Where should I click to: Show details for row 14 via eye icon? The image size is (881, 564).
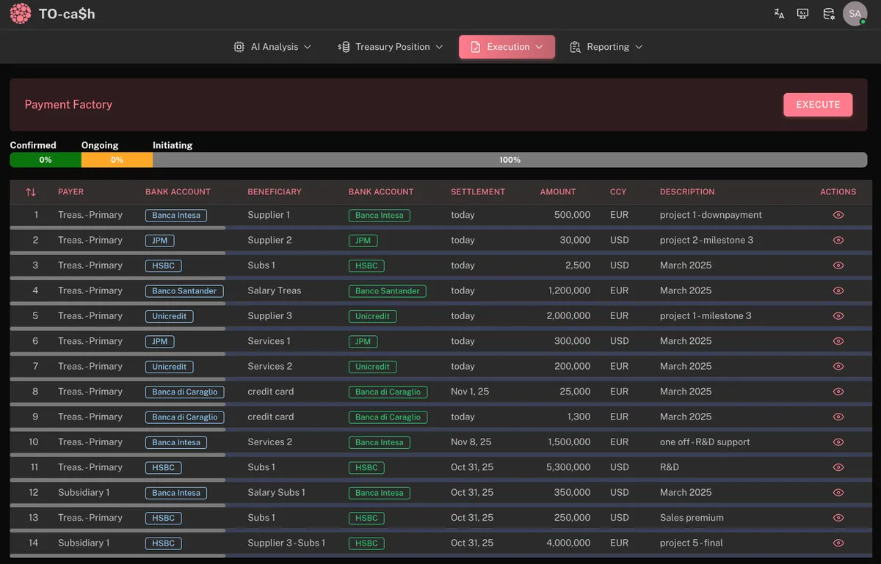pos(838,543)
